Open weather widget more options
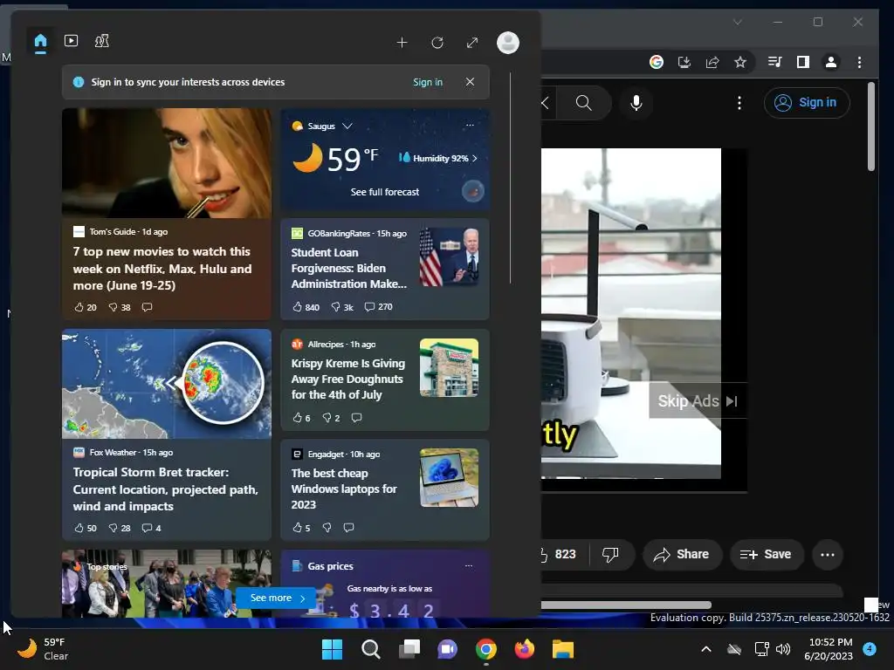Screen dimensions: 894x670 coord(470,126)
